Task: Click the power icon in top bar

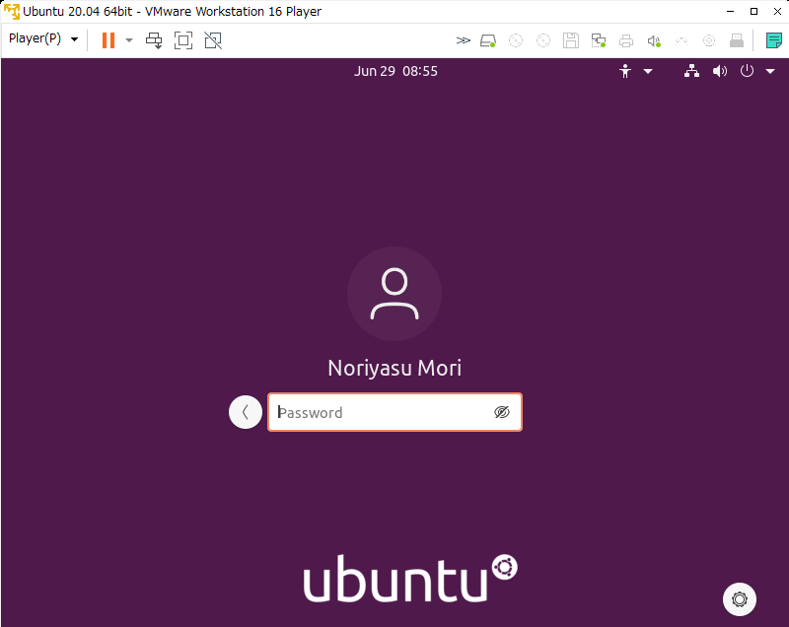Action: point(747,71)
